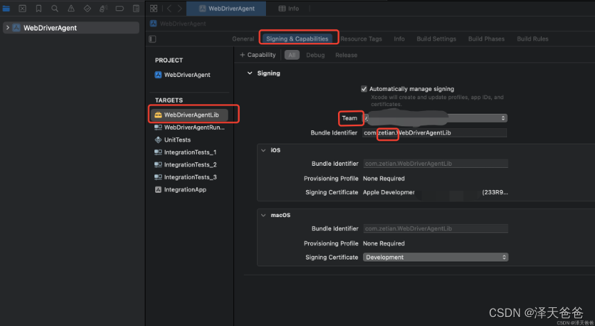Click the main Bundle Identifier field
595x326 pixels.
(434, 132)
